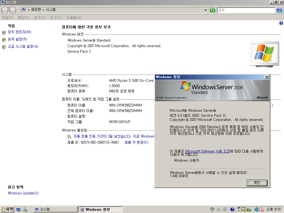
Task: Click the AMD Ryzen 5 1600 processor text
Action: click(x=131, y=81)
